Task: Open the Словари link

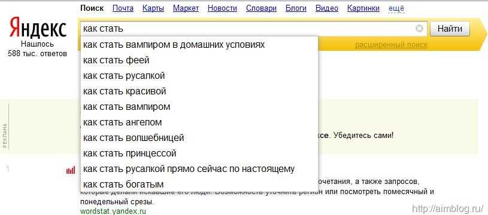Action: coord(261,8)
